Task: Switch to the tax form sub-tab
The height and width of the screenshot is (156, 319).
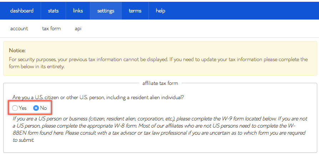Action: click(x=51, y=28)
